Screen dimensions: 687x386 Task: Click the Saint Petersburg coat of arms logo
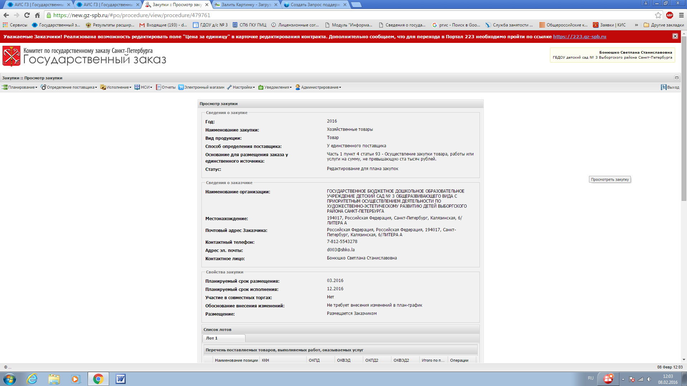(x=11, y=56)
